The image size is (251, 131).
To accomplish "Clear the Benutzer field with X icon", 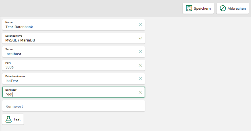I will [x=140, y=92].
